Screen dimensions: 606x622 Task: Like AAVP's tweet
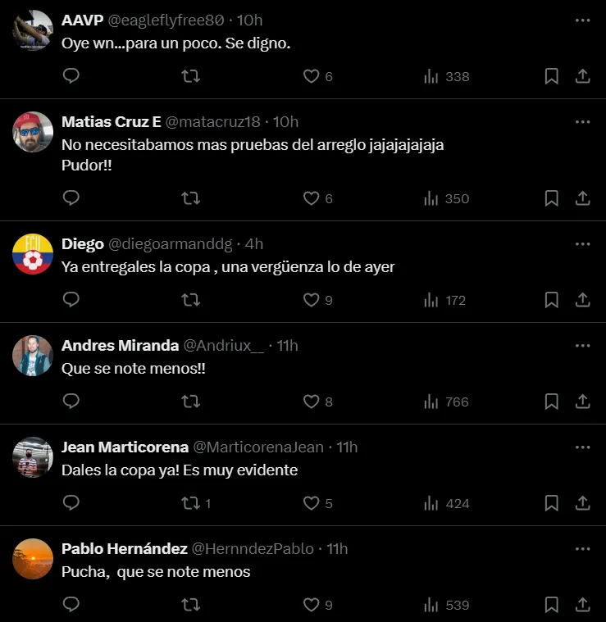tap(311, 76)
